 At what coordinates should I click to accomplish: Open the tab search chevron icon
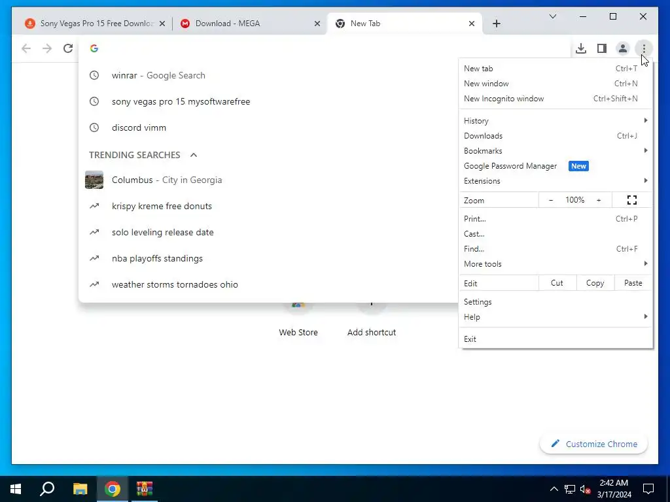[x=552, y=16]
